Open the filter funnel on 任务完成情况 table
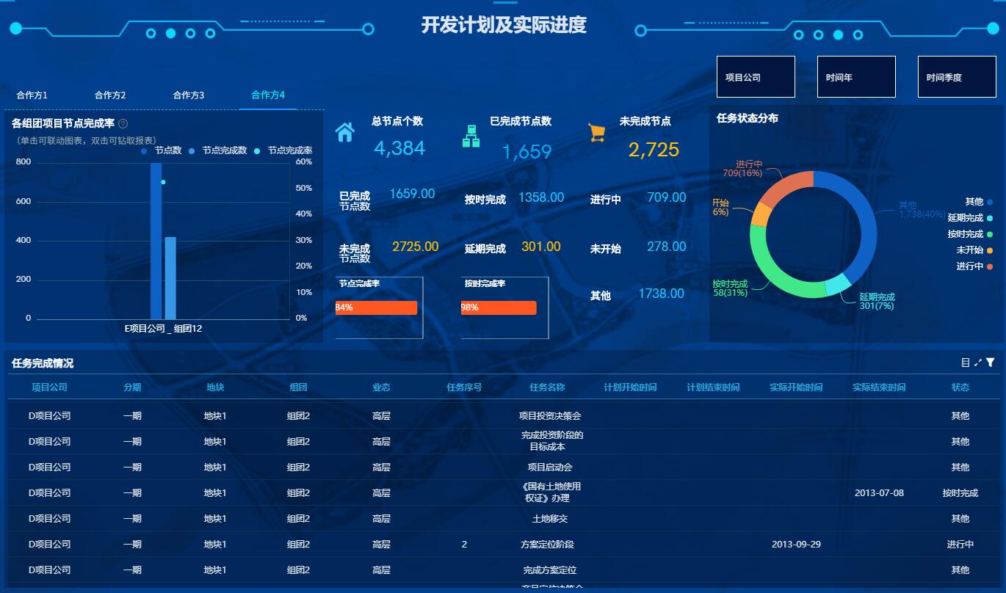This screenshot has width=1006, height=593. pos(990,362)
